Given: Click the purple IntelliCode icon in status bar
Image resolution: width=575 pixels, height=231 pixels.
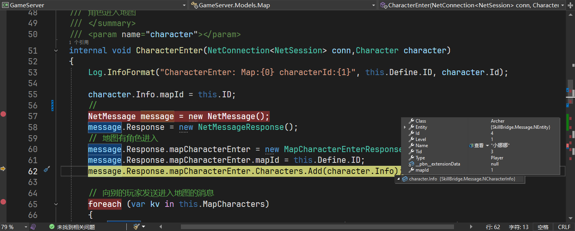Looking at the screenshot, I should tap(33, 227).
